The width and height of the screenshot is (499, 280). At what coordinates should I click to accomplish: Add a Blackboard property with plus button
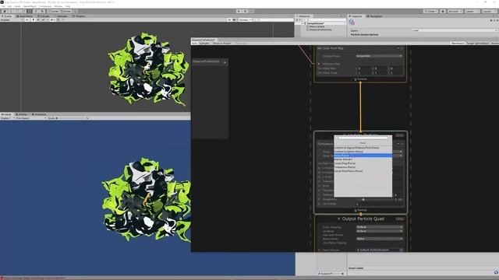pos(225,62)
